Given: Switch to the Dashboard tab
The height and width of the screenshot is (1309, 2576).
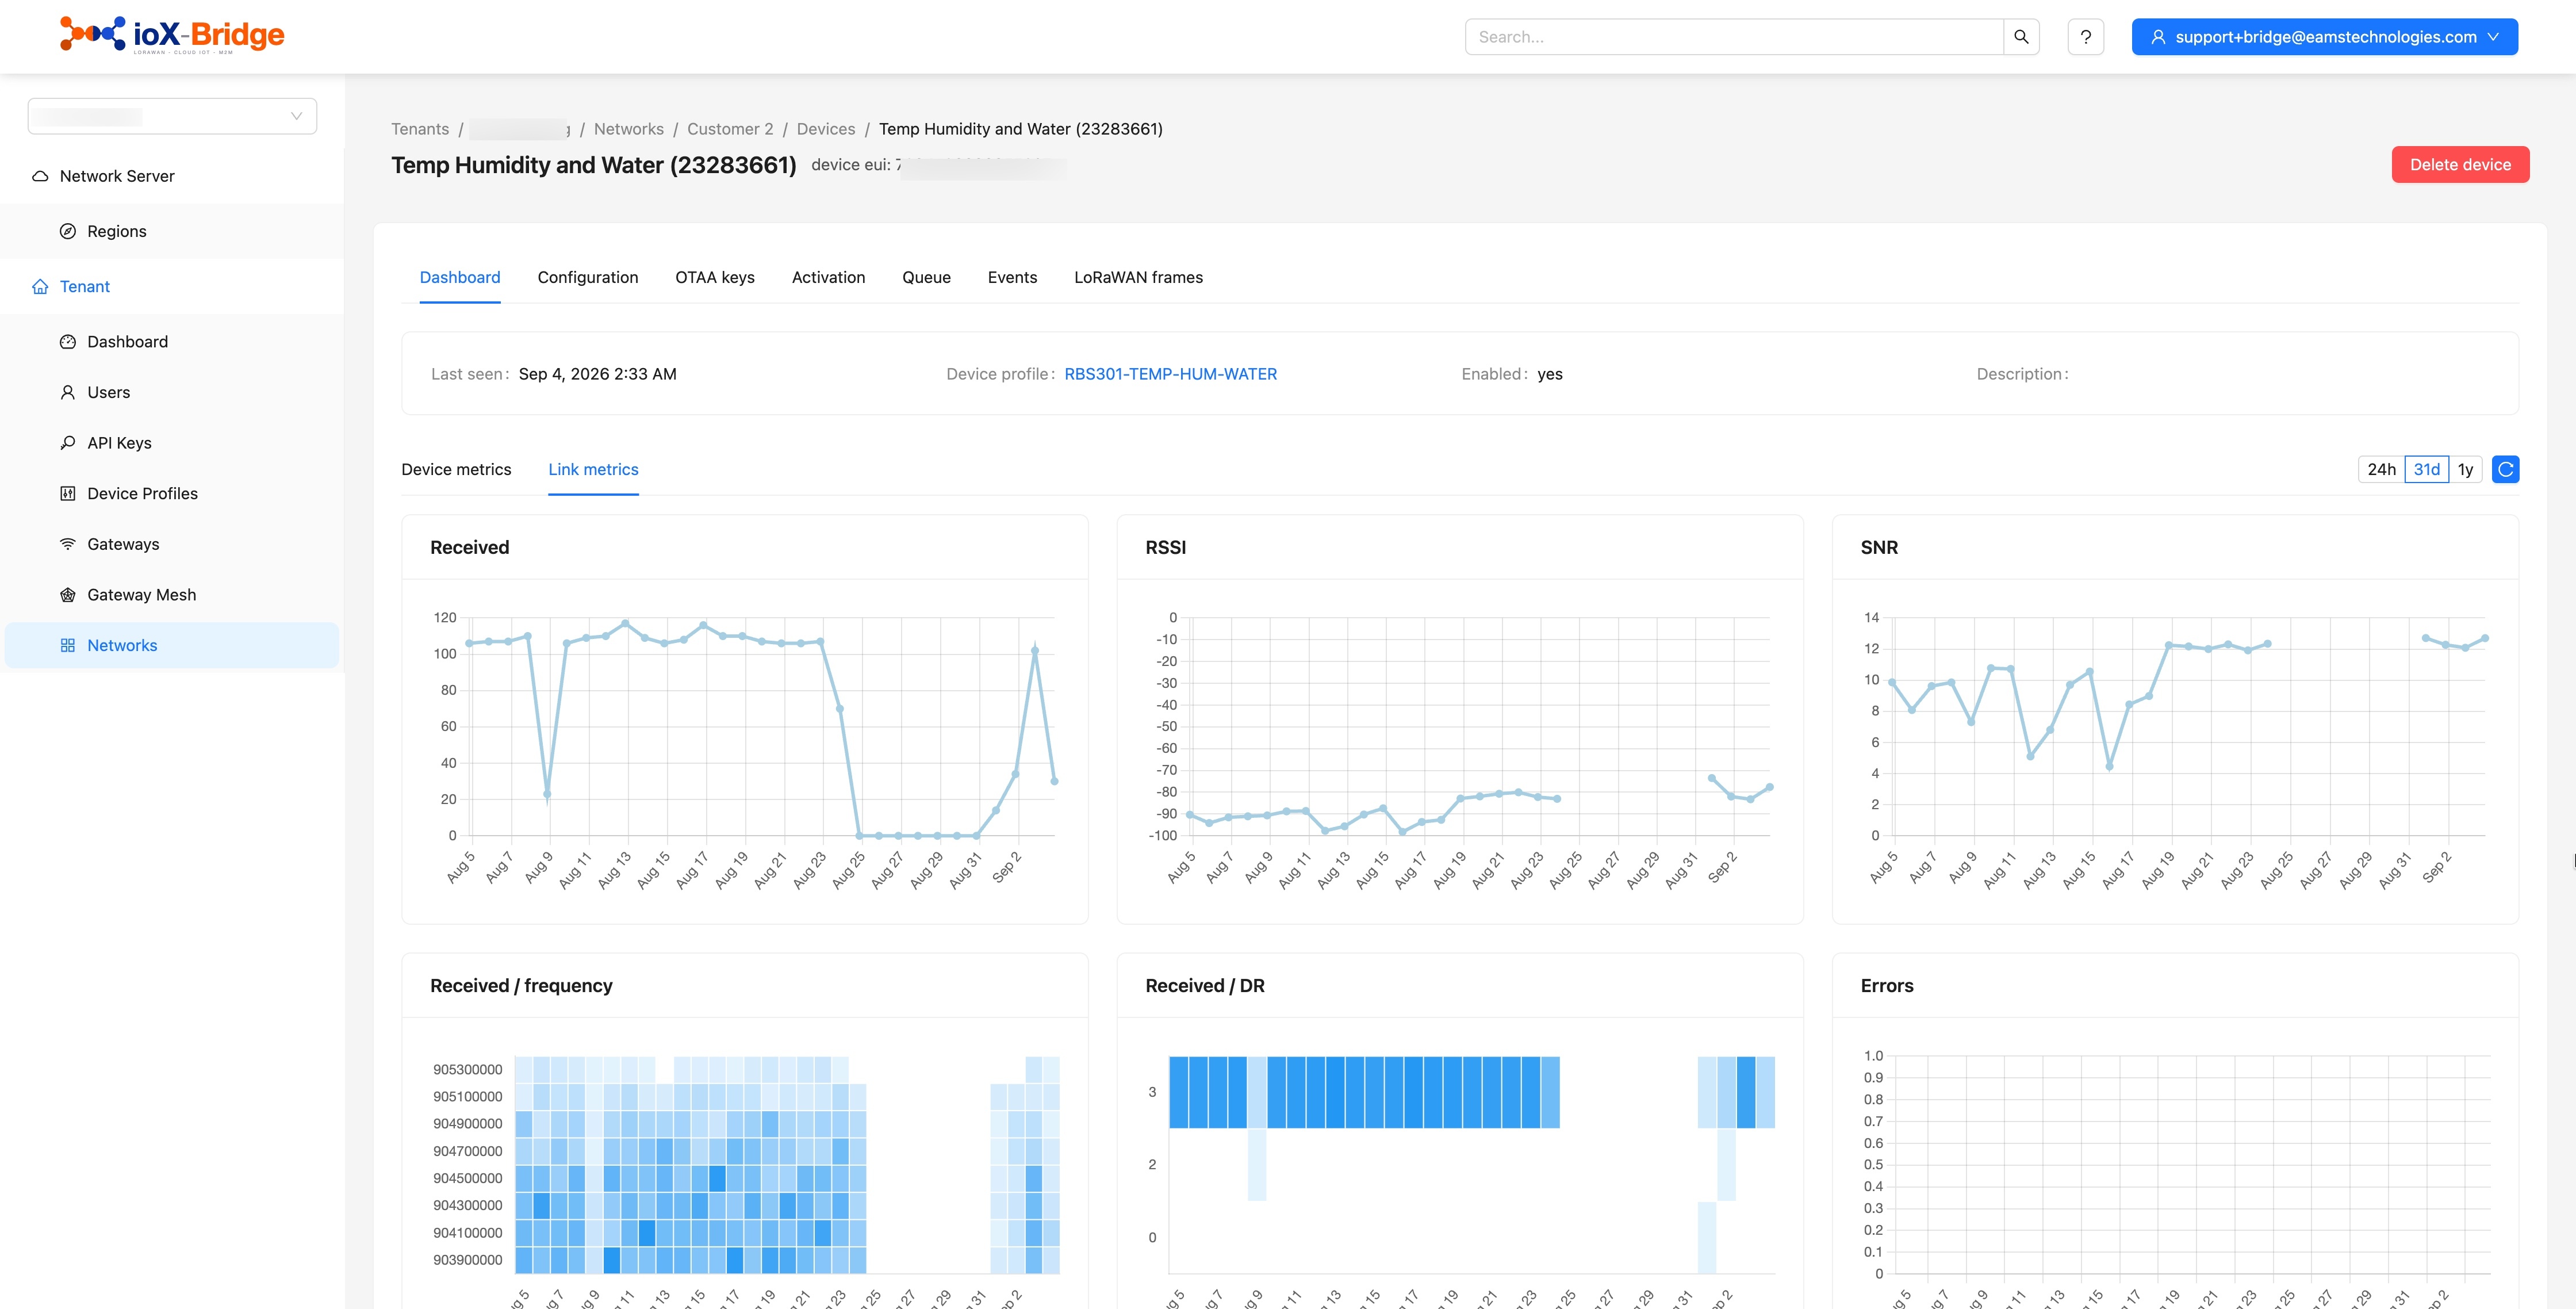Looking at the screenshot, I should pos(460,278).
